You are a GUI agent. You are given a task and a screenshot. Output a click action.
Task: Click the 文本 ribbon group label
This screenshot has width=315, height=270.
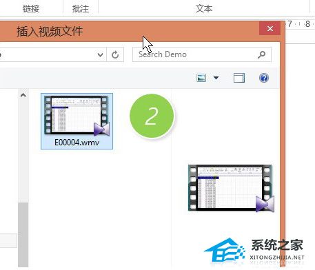click(204, 9)
